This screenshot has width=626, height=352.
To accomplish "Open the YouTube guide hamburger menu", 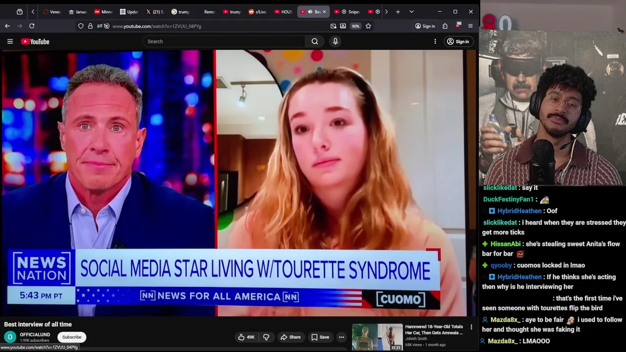I will click(x=10, y=42).
